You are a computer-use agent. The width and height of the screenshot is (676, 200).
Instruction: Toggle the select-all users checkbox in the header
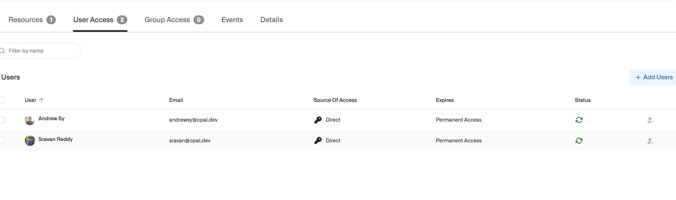pyautogui.click(x=2, y=100)
